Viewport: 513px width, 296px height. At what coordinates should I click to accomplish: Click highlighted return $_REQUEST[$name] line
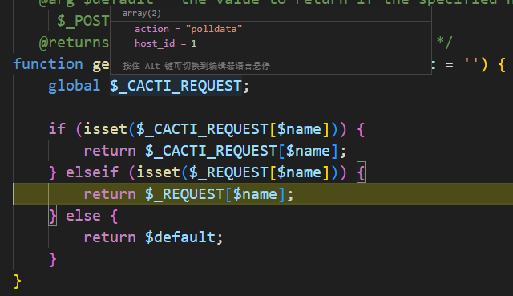click(188, 194)
